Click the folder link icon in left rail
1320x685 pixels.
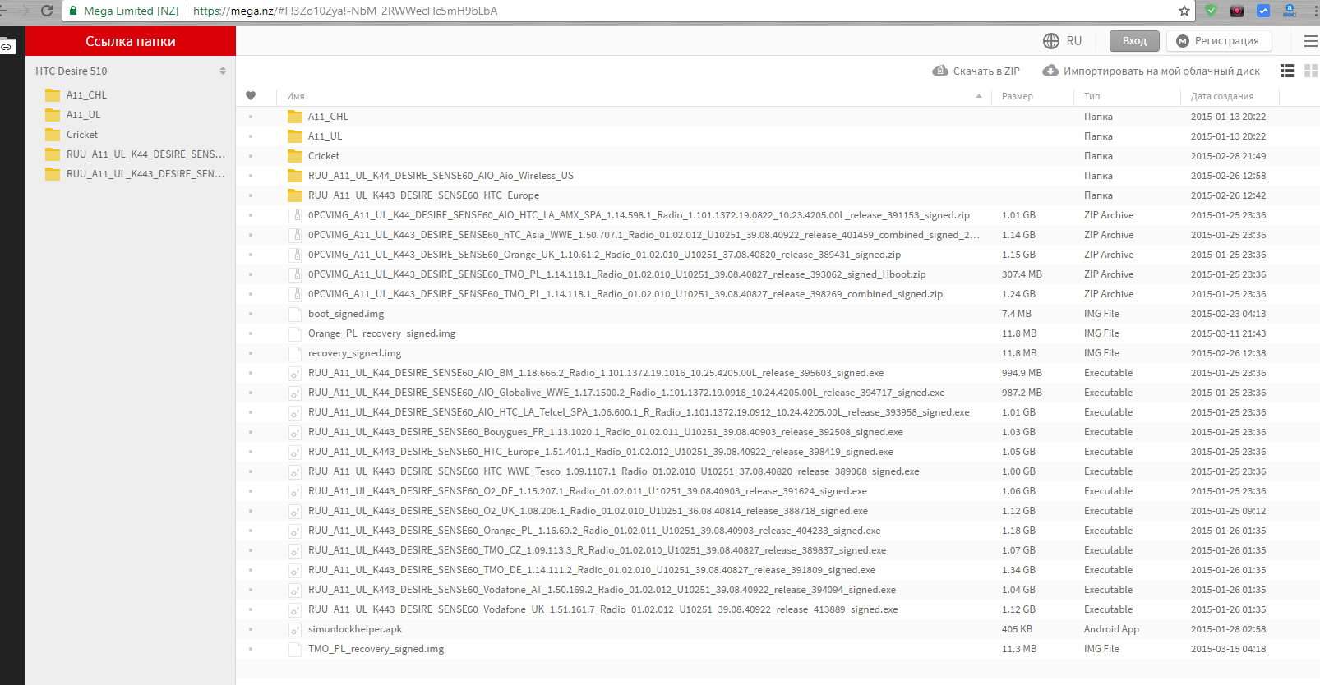[7, 47]
